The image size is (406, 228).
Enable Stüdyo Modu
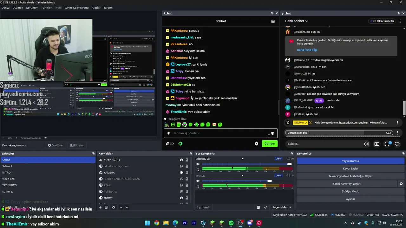point(350,191)
